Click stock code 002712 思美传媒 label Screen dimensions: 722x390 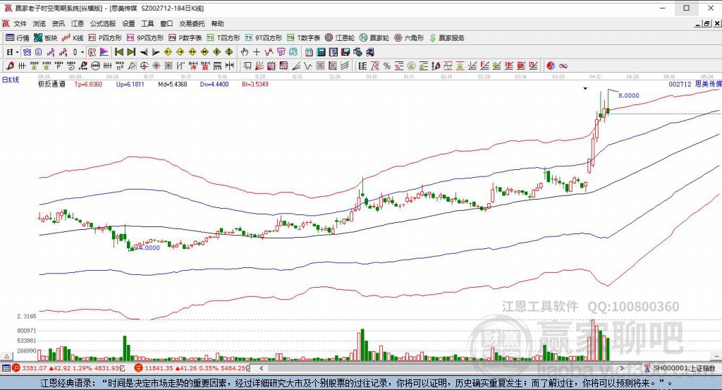(695, 84)
